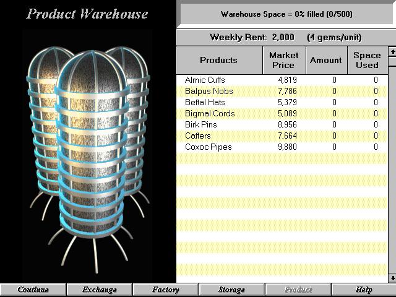Screen dimensions: 396x297
Task: Click market price 7,664
Action: click(287, 136)
